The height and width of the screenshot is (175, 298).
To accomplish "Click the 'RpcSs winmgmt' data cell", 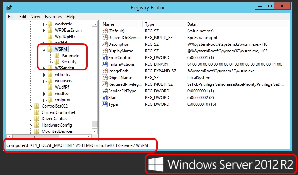I will coord(202,38).
